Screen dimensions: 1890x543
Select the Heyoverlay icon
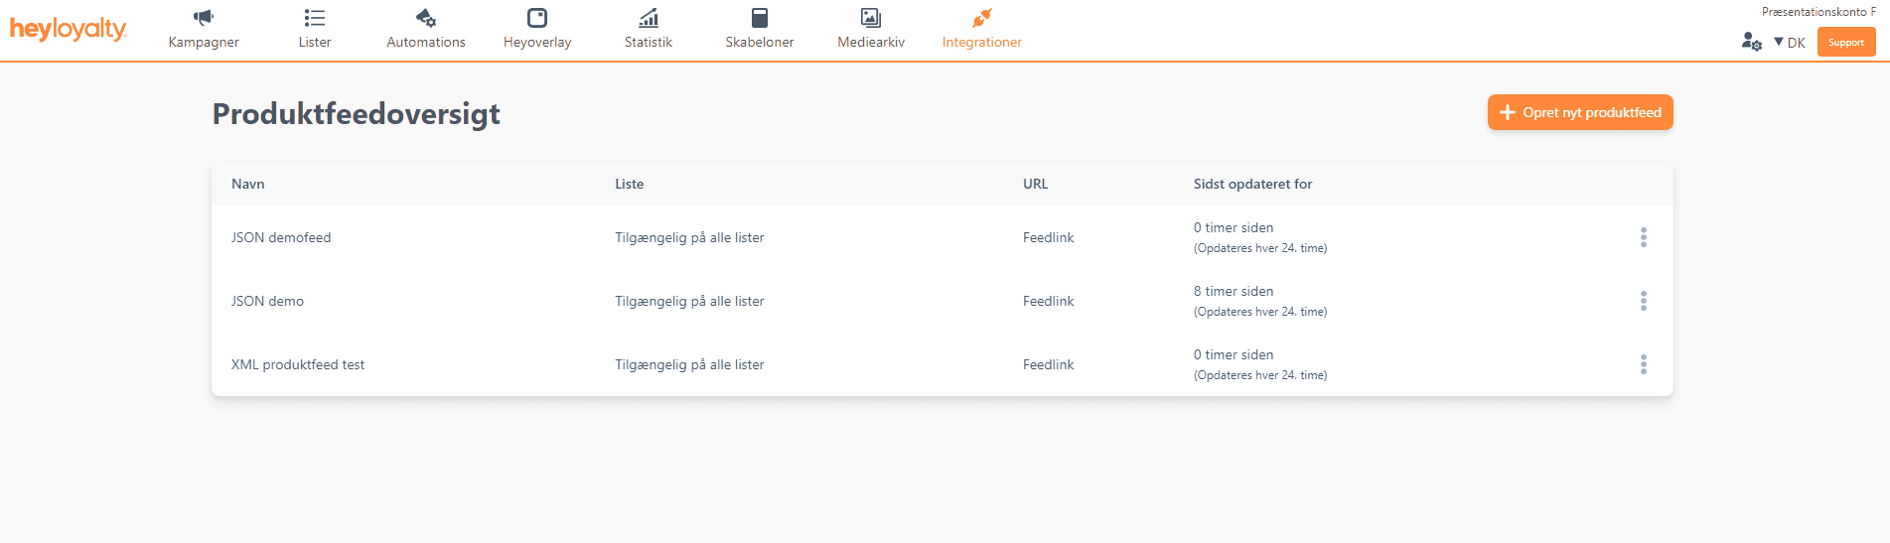point(537,18)
